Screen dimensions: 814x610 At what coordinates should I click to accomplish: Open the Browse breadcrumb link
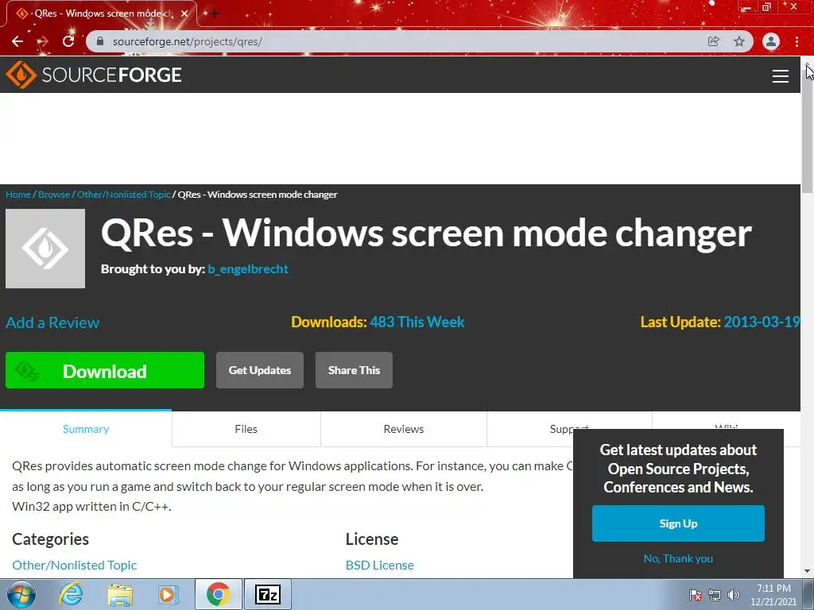(54, 195)
